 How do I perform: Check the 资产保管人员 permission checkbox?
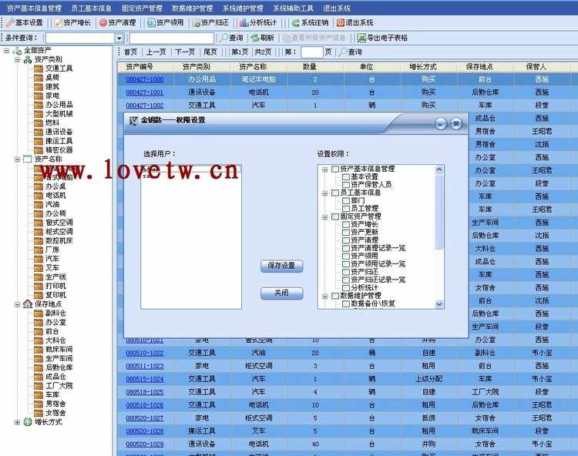[346, 185]
